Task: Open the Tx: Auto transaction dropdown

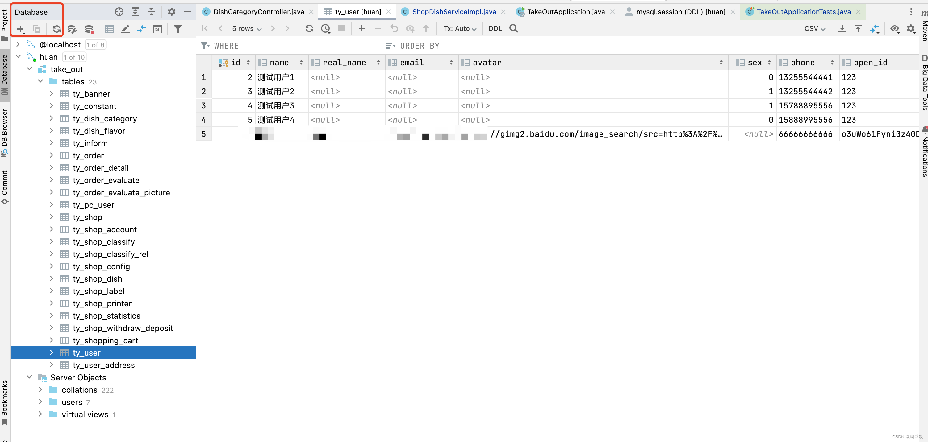Action: tap(459, 28)
